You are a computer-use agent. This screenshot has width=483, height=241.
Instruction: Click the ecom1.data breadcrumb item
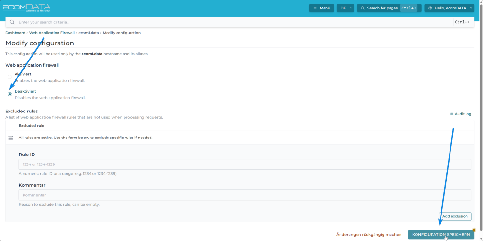coord(89,33)
